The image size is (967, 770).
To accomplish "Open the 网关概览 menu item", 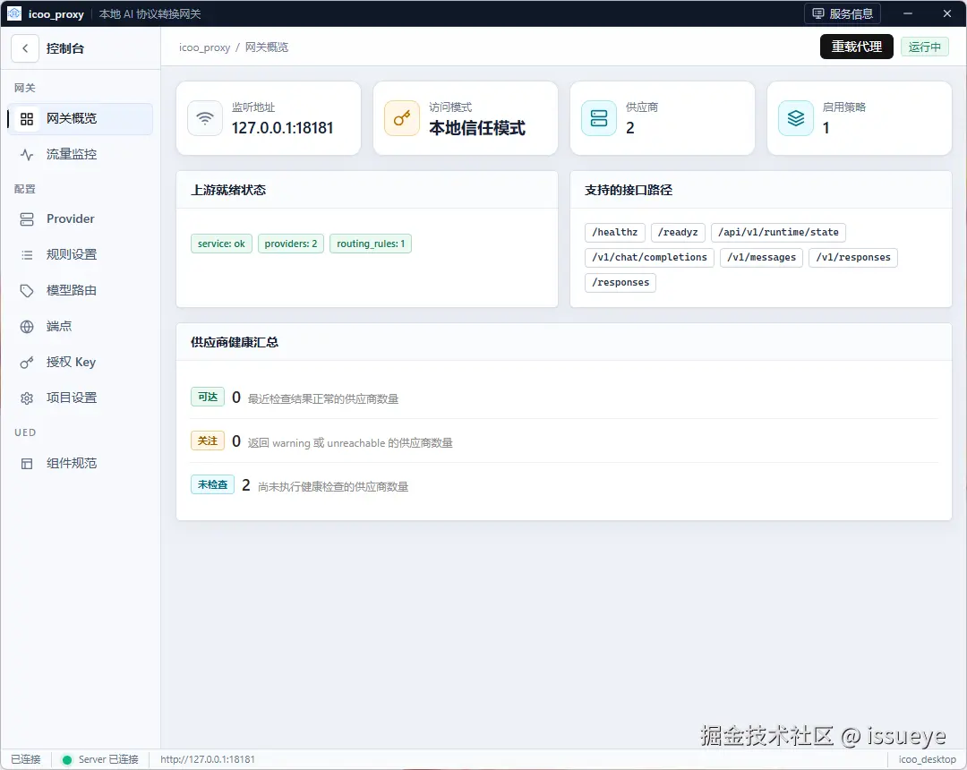I will click(x=81, y=119).
